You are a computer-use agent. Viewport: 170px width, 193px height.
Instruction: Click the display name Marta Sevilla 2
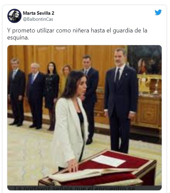[39, 13]
